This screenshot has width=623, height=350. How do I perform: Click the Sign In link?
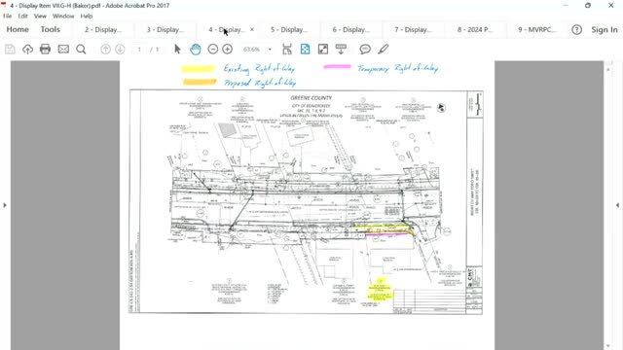pos(605,30)
